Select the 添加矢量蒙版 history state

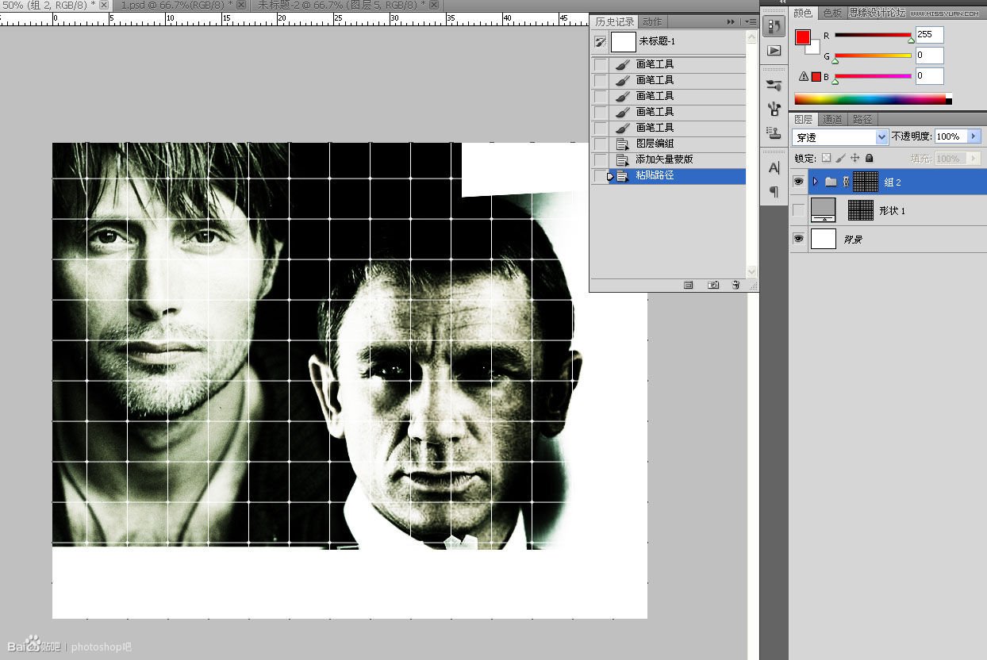pyautogui.click(x=665, y=159)
